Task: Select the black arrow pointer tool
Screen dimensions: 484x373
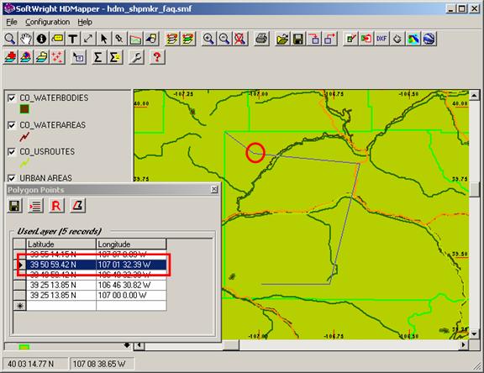Action: [x=104, y=39]
